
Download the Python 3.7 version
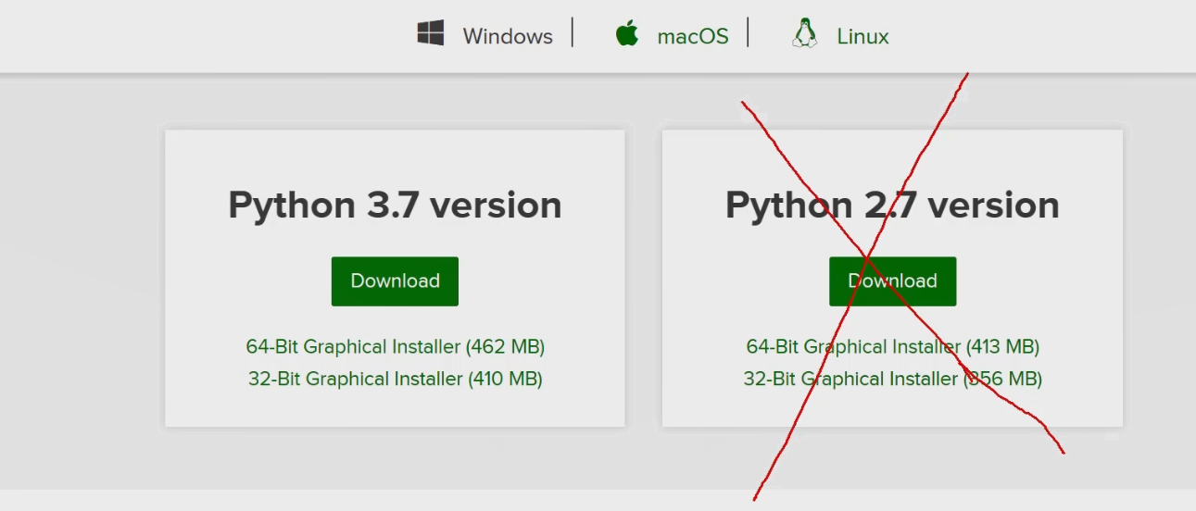[395, 281]
